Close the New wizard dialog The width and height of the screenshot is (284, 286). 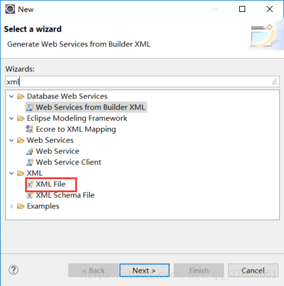click(270, 9)
